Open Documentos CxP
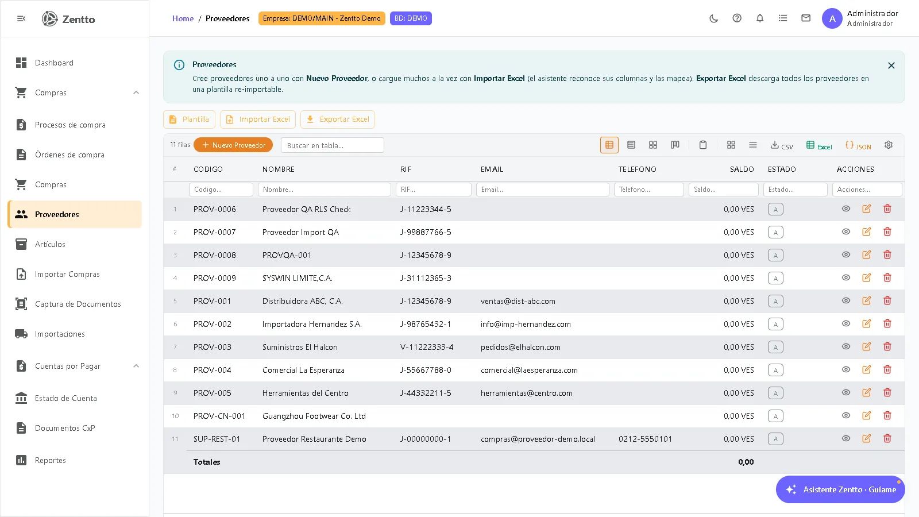This screenshot has height=517, width=919. (x=75, y=428)
